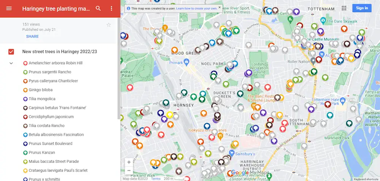Select Ginkgo biloba legend icon
This screenshot has height=181, width=380.
(x=25, y=90)
